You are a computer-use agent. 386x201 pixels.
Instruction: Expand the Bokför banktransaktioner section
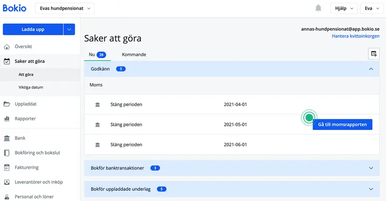pyautogui.click(x=371, y=168)
